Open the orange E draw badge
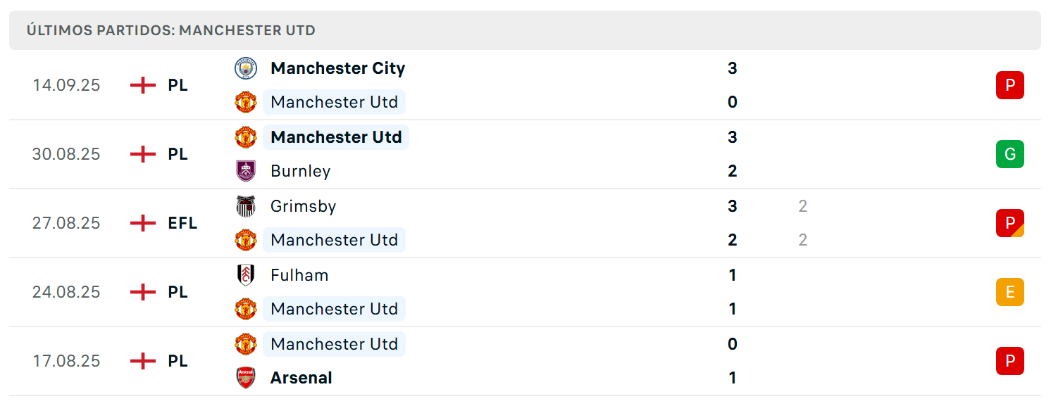The height and width of the screenshot is (406, 1051). coord(1010,292)
